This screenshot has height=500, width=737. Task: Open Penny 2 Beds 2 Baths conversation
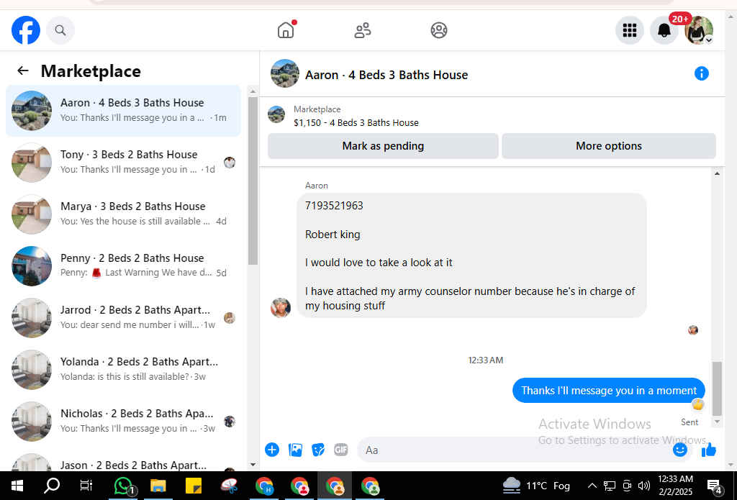123,265
